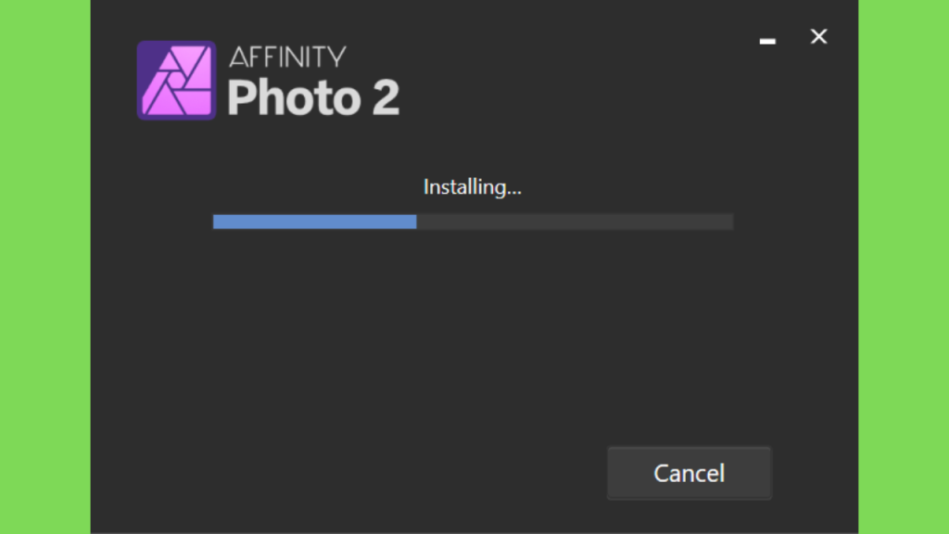Select the "Installing..." status text
949x534 pixels.
[472, 187]
